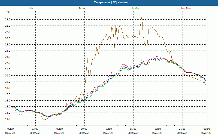
Task: Click the 16,0 y-axis value
Action: (8, 101)
